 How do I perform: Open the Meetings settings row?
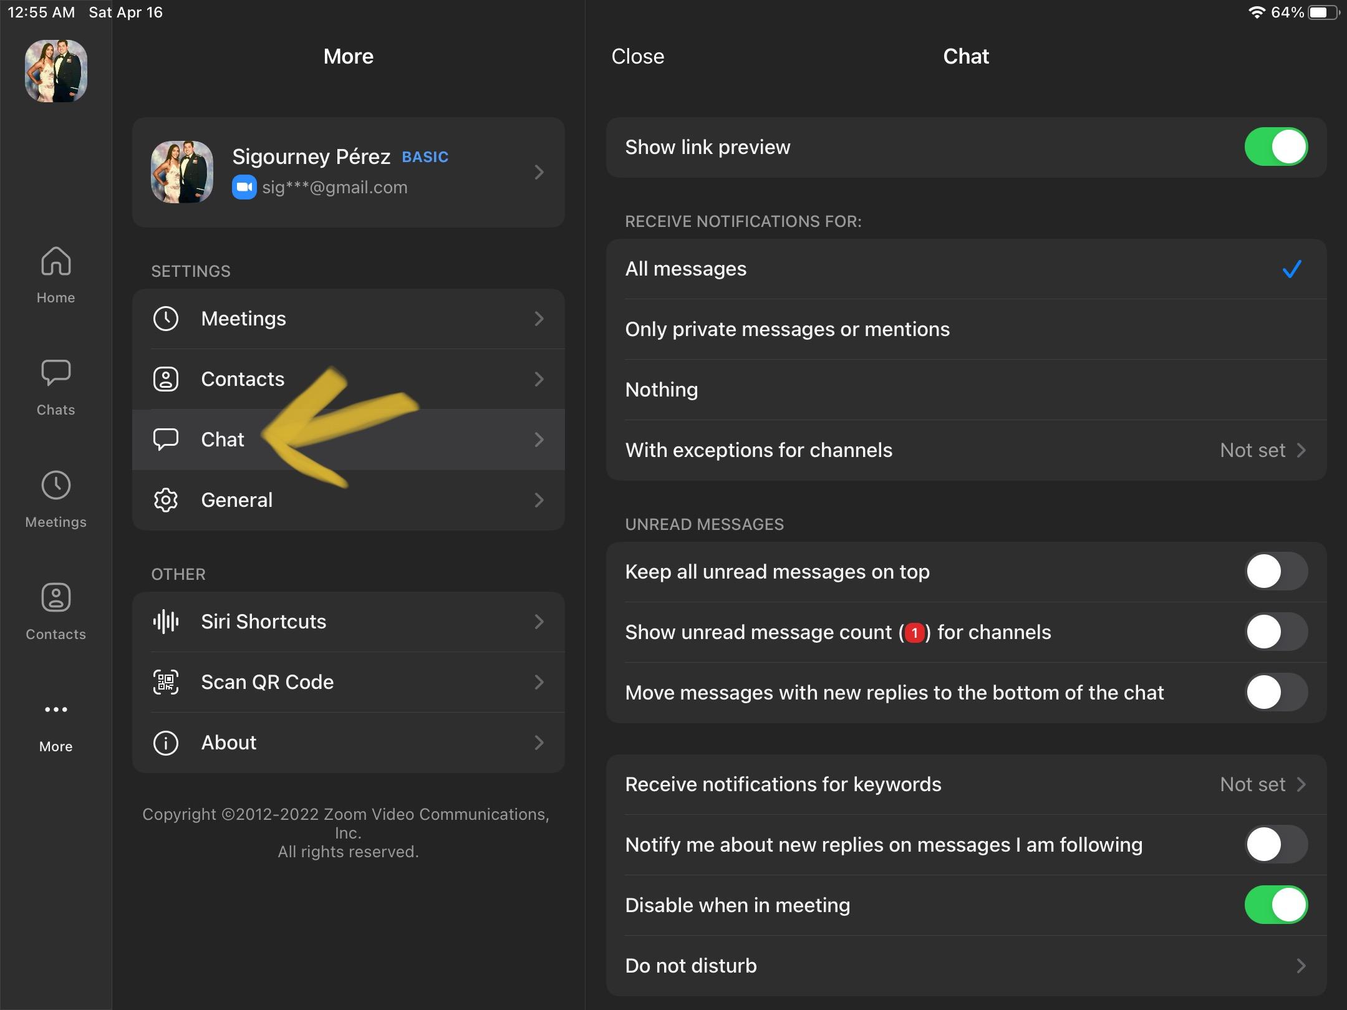pos(348,319)
